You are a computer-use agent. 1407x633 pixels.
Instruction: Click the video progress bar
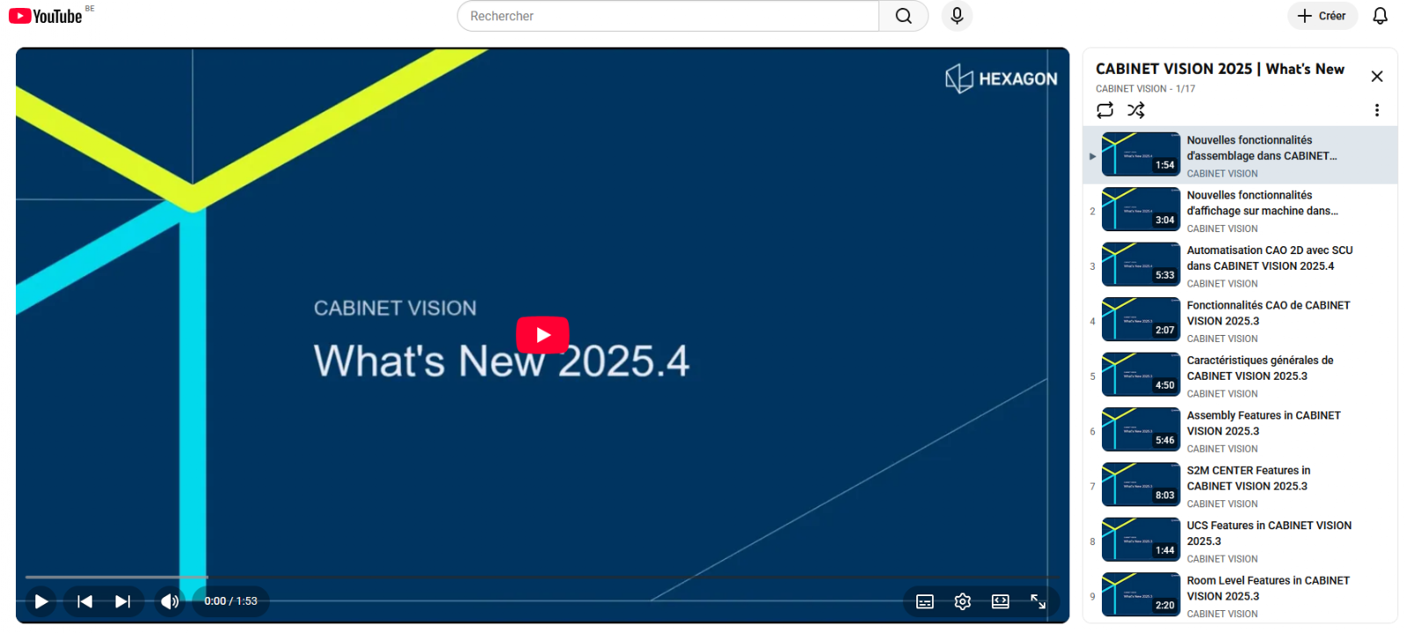543,578
